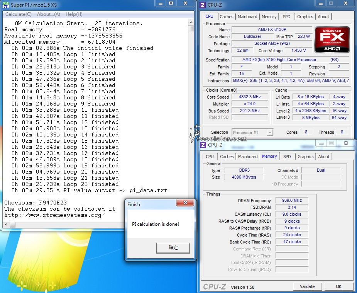Click the FSB:DRAM ratio value 3:14
357x293 pixels.
click(x=292, y=207)
